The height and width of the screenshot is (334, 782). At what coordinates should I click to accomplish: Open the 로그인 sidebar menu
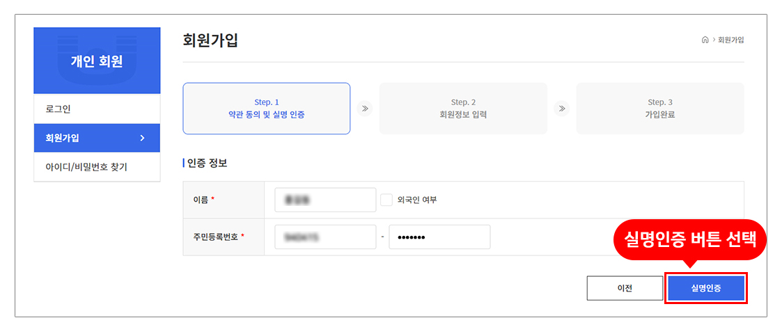(97, 109)
